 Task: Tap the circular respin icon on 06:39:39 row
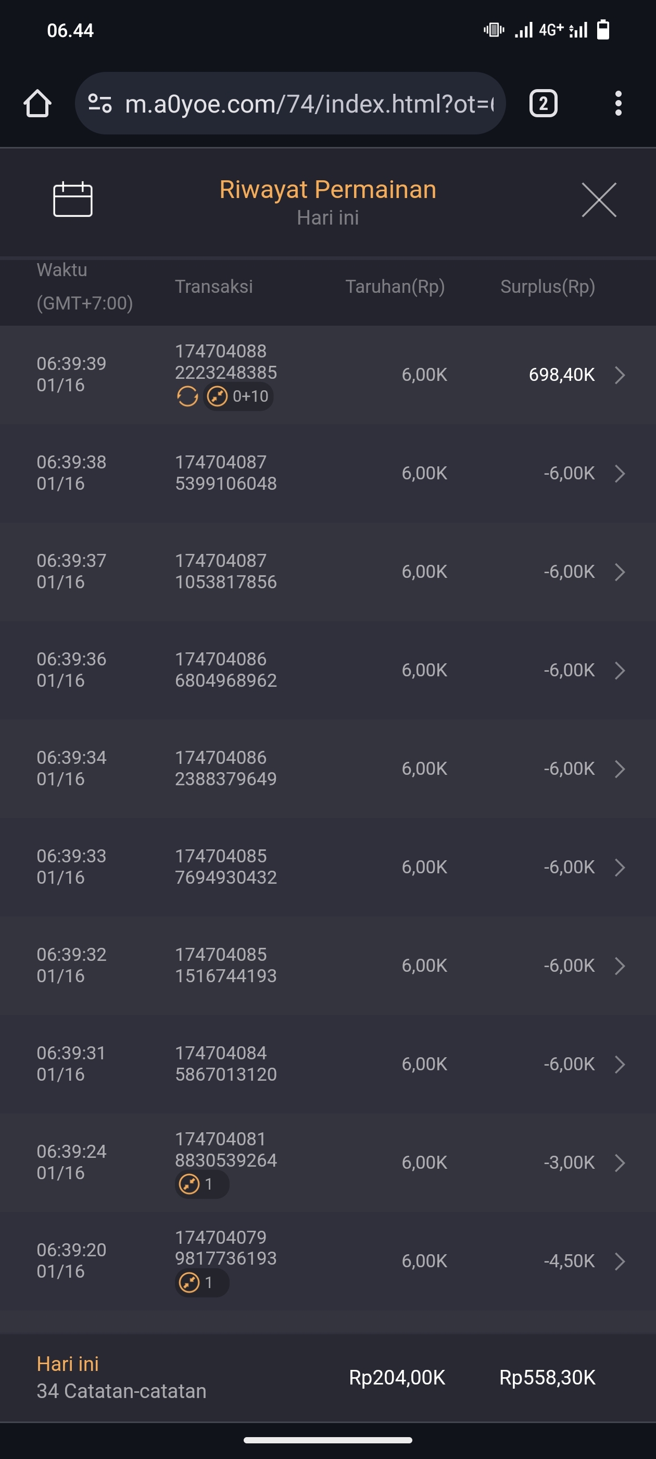(187, 397)
